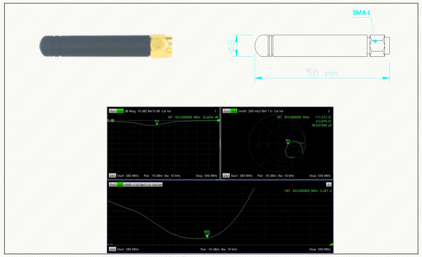Image resolution: width=422 pixels, height=257 pixels.
Task: Click the green reference triangle at 0 dB line
Action: pyautogui.click(x=218, y=121)
